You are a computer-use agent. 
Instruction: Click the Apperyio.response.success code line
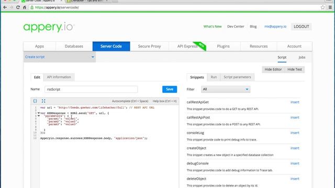[x=94, y=138]
